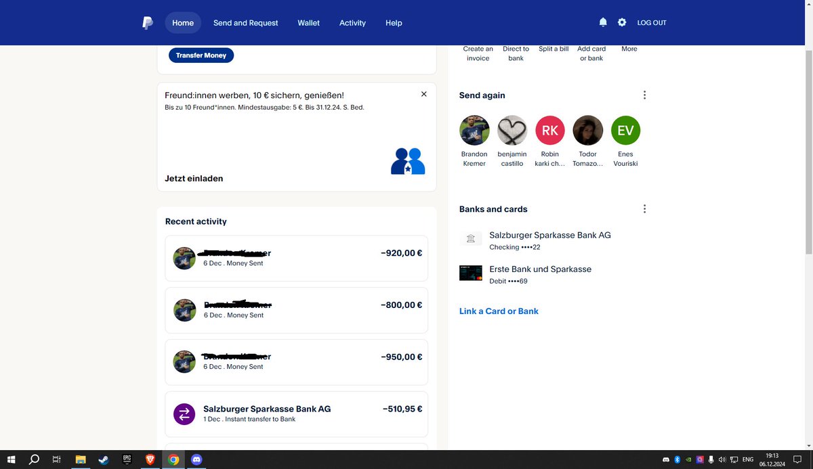The width and height of the screenshot is (813, 469).
Task: Open the Windows Start menu
Action: pyautogui.click(x=12, y=460)
